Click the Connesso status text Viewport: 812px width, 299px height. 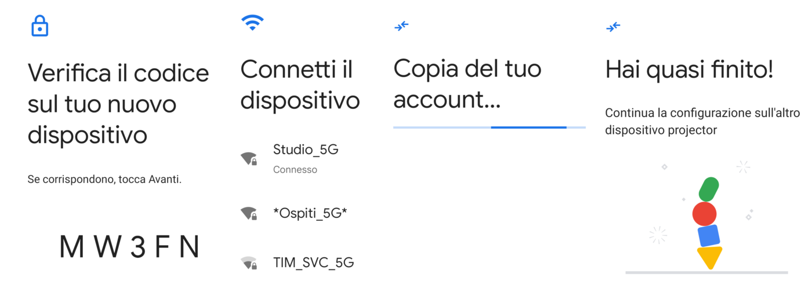pos(295,170)
